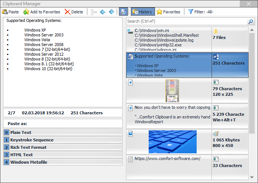Click paint icon above 1 065 Kbytes

click(216, 134)
